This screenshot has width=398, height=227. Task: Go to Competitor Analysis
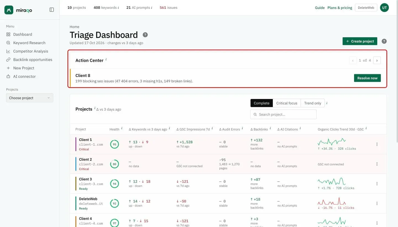tap(30, 51)
